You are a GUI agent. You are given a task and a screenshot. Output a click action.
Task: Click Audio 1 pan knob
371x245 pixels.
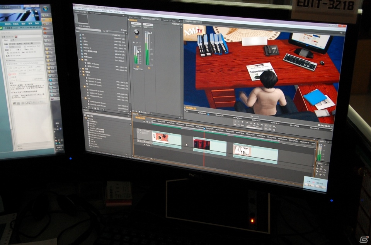(x=136, y=32)
